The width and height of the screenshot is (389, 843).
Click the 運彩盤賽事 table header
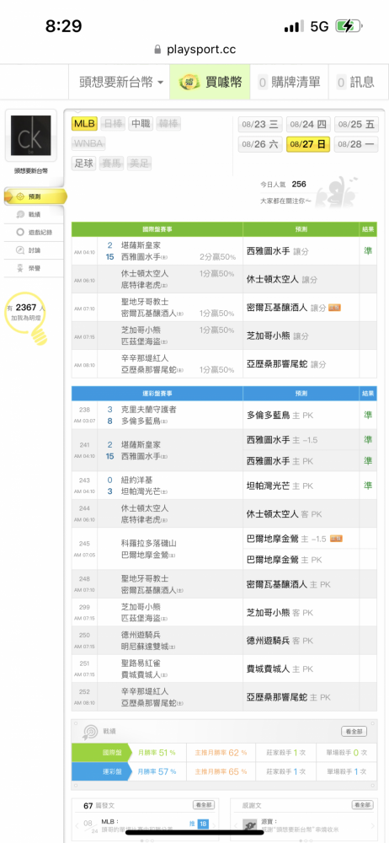pos(157,393)
